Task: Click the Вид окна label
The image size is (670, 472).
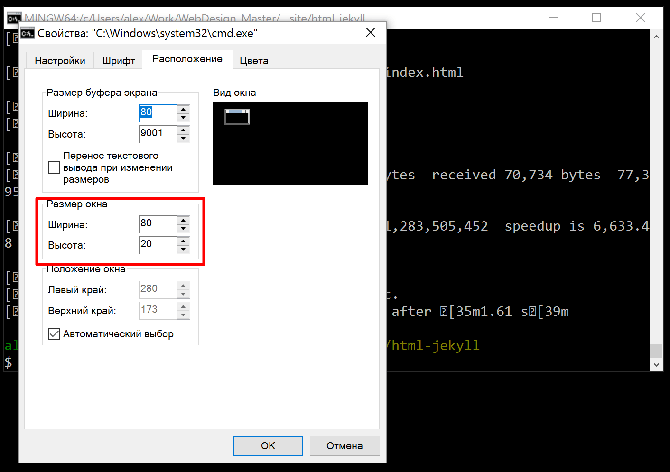Action: (234, 93)
